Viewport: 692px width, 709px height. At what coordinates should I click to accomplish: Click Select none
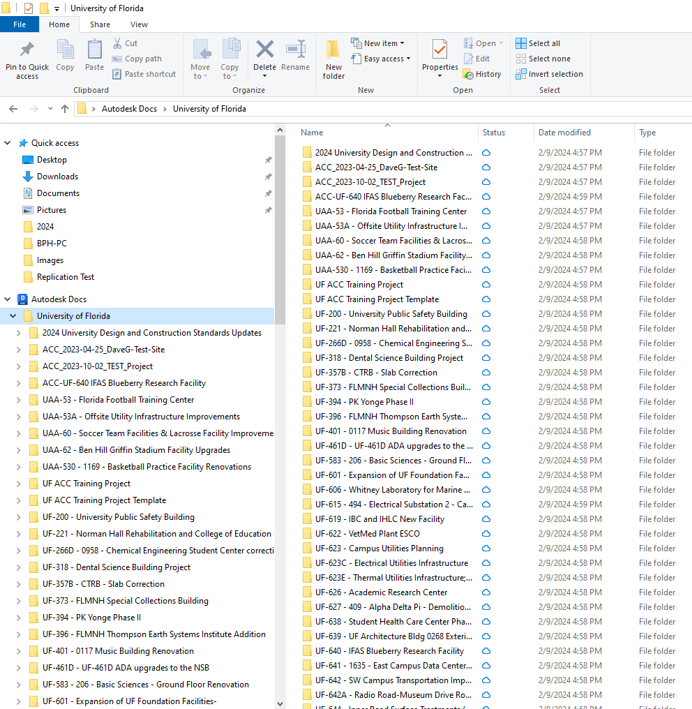coord(543,59)
